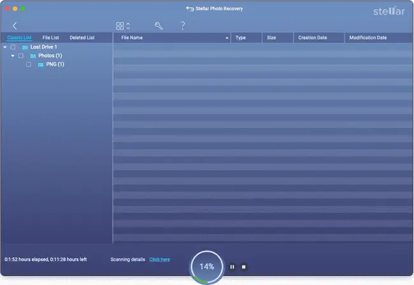Image resolution: width=414 pixels, height=285 pixels.
Task: Click the Scanning details label
Action: coord(128,259)
